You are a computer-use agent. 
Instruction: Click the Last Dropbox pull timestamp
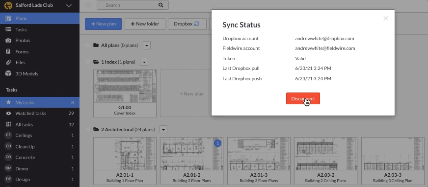pos(313,69)
